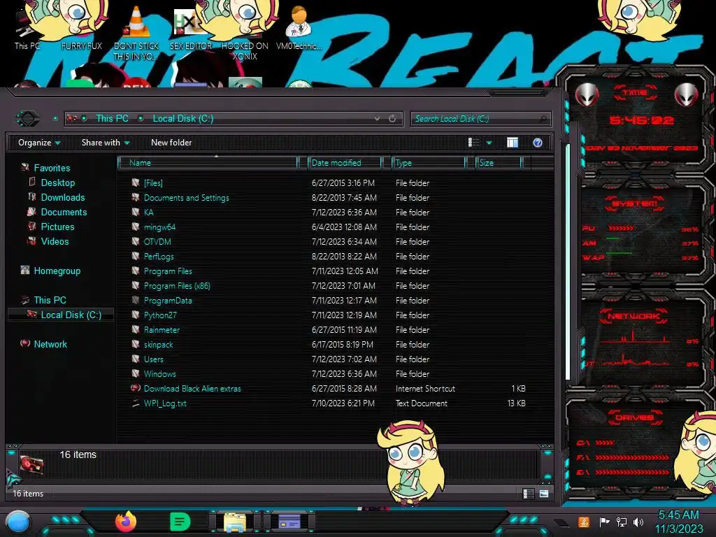This screenshot has width=716, height=537.
Task: Open Downloads in Favorites
Action: pyautogui.click(x=62, y=197)
